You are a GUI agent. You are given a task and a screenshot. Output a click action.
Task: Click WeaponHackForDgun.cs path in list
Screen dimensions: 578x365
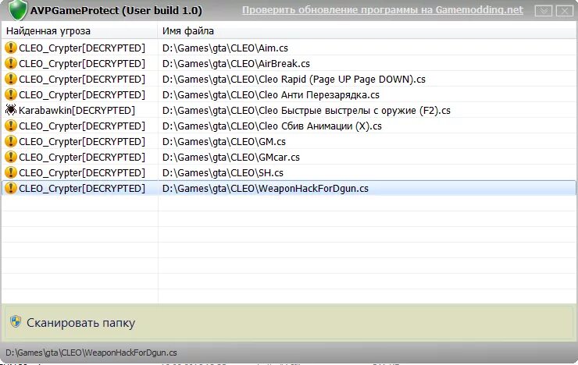tap(265, 189)
